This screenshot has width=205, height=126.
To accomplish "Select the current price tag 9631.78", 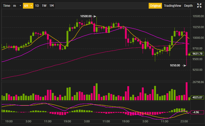I will [x=197, y=54].
